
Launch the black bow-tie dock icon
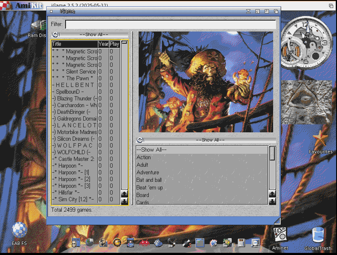tap(186, 243)
